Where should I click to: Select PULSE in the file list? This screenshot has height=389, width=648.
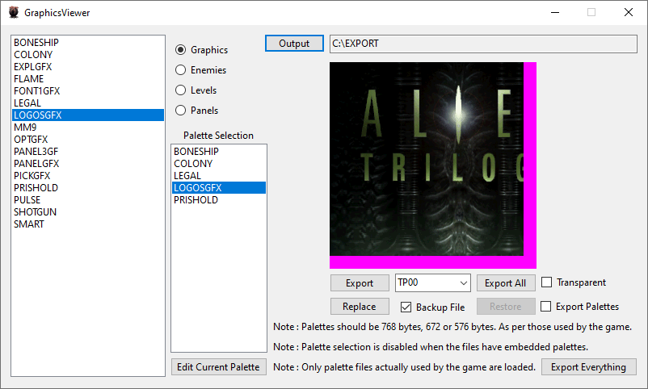[88, 200]
